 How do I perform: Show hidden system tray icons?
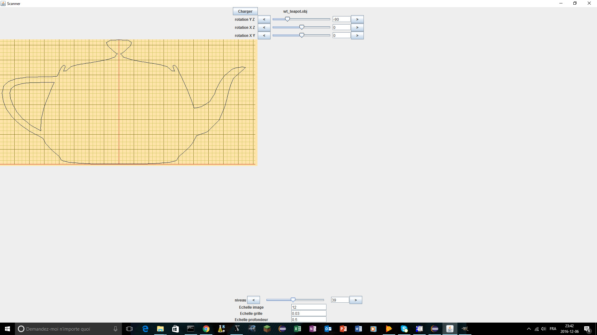pyautogui.click(x=529, y=329)
